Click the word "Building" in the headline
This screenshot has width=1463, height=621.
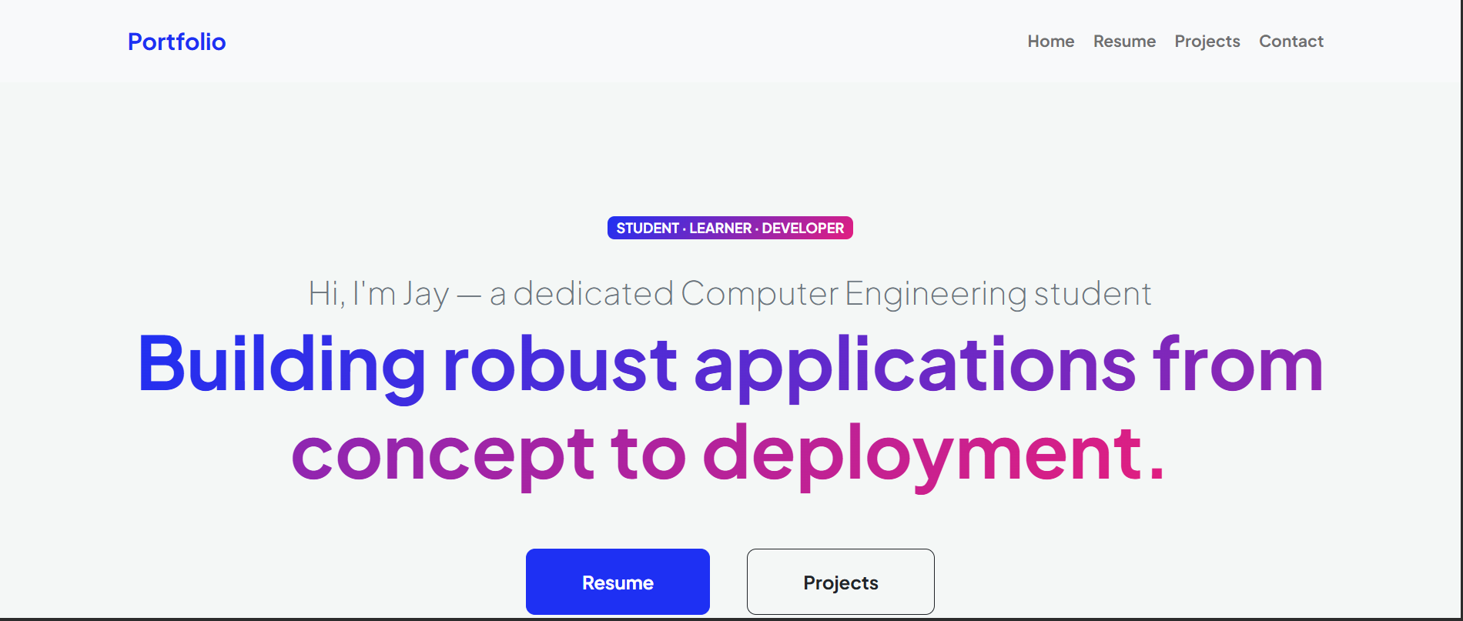pos(281,365)
